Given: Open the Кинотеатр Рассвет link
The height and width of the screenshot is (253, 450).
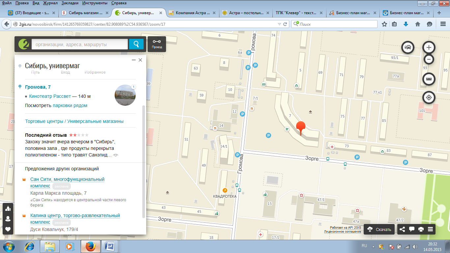Looking at the screenshot, I should 50,96.
